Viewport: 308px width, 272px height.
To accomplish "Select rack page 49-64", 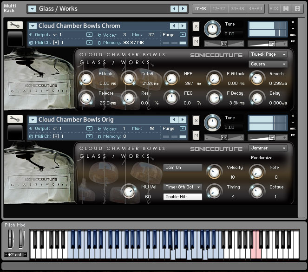I will tap(255, 9).
